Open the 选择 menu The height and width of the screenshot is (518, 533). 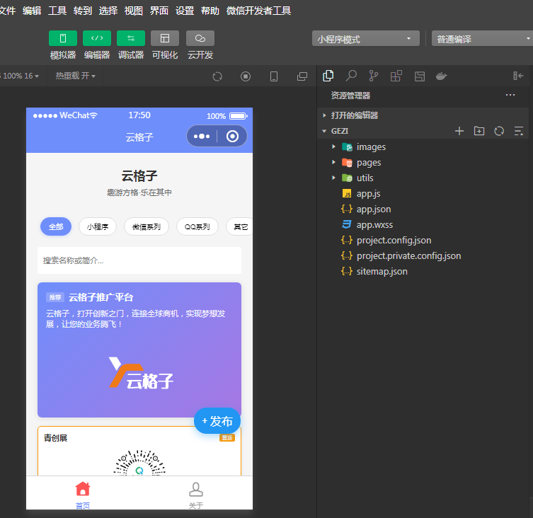tap(108, 11)
